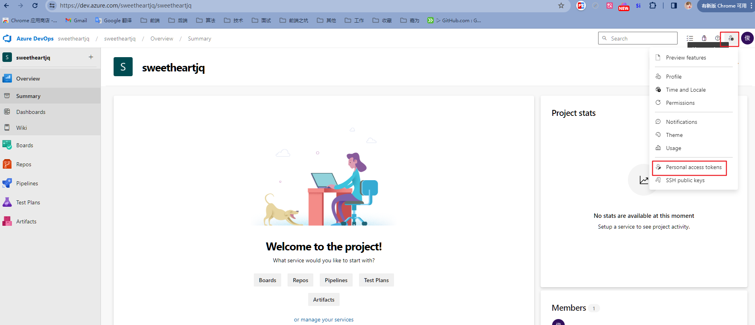Select Dashboards in the sidebar
The width and height of the screenshot is (755, 325).
pos(31,112)
